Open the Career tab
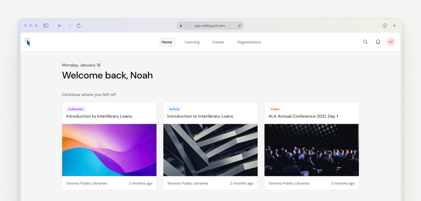This screenshot has height=201, width=421. (218, 42)
